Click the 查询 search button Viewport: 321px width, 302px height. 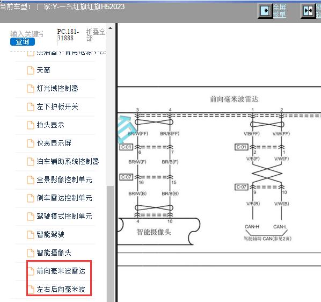click(x=23, y=41)
